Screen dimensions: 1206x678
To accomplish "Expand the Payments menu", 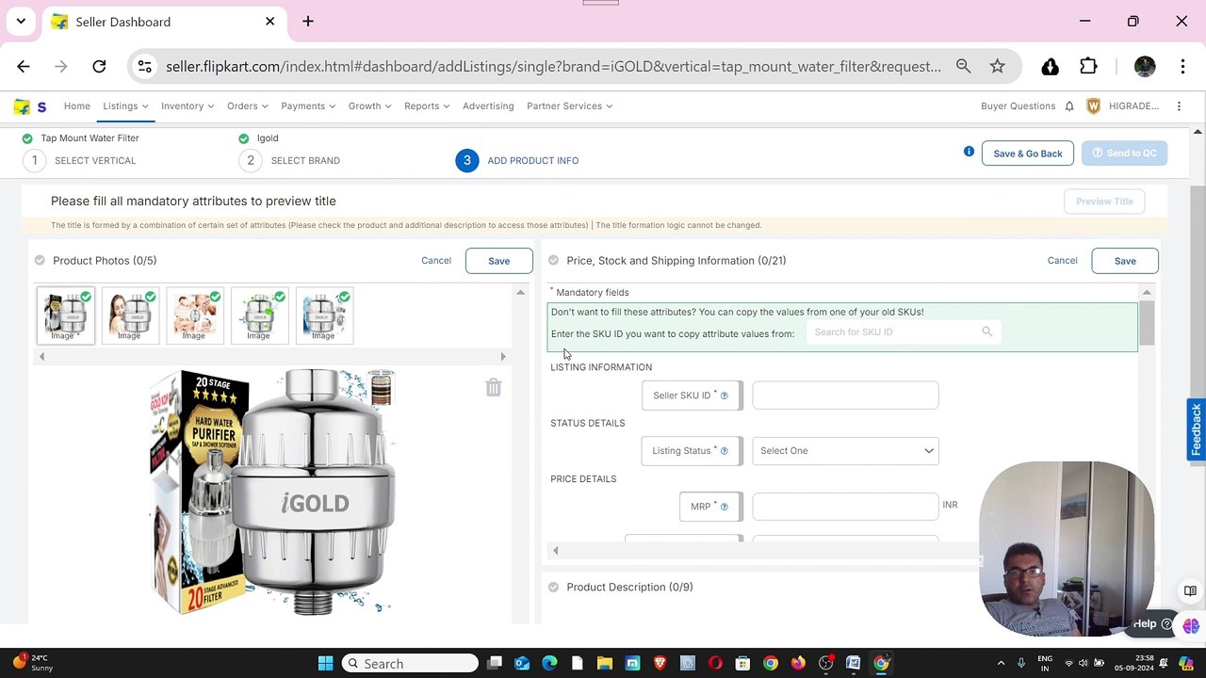I will pyautogui.click(x=308, y=106).
